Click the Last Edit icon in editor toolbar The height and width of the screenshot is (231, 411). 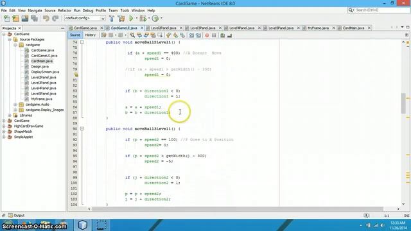point(104,35)
